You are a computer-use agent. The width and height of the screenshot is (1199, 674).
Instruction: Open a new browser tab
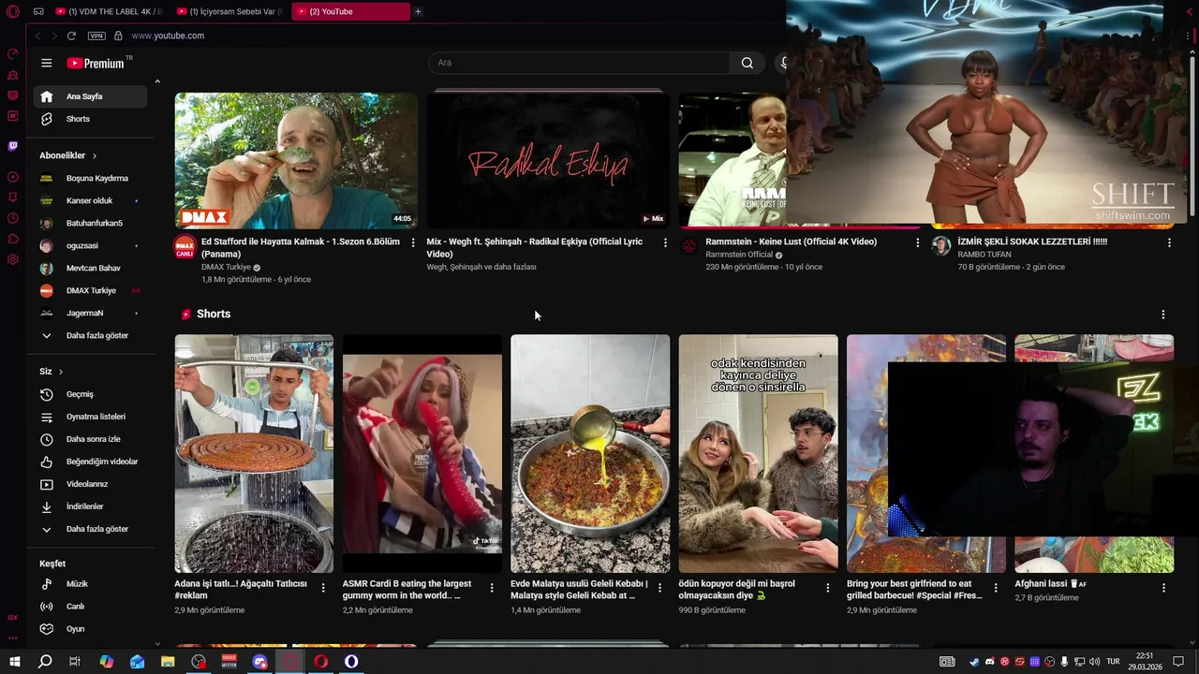[x=418, y=11]
